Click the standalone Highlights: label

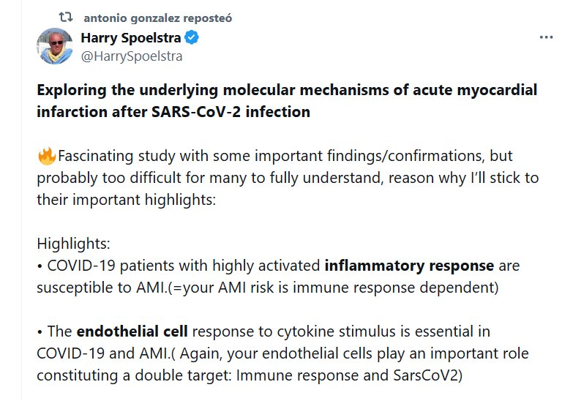click(73, 244)
